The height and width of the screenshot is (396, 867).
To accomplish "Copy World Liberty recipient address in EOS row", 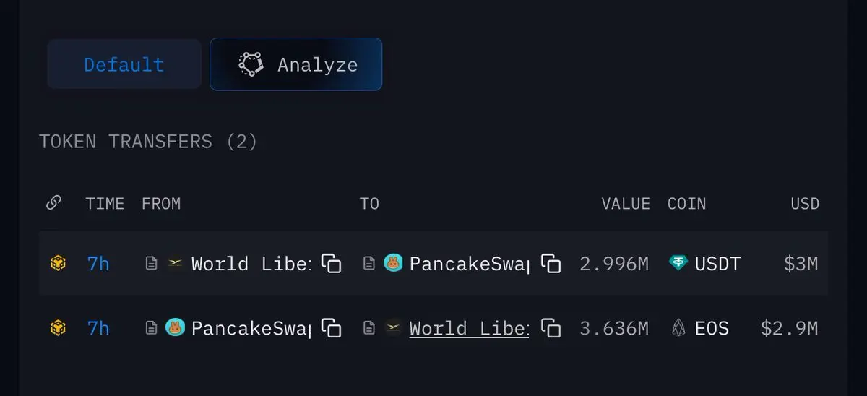I will click(x=551, y=328).
